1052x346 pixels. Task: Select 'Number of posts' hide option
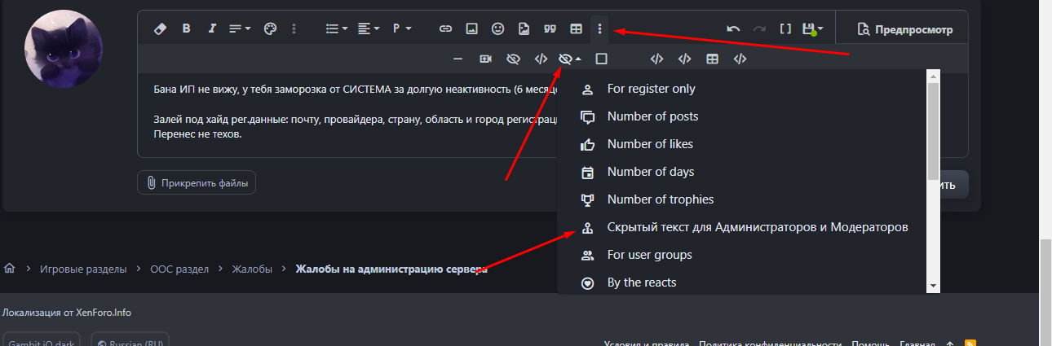(652, 116)
